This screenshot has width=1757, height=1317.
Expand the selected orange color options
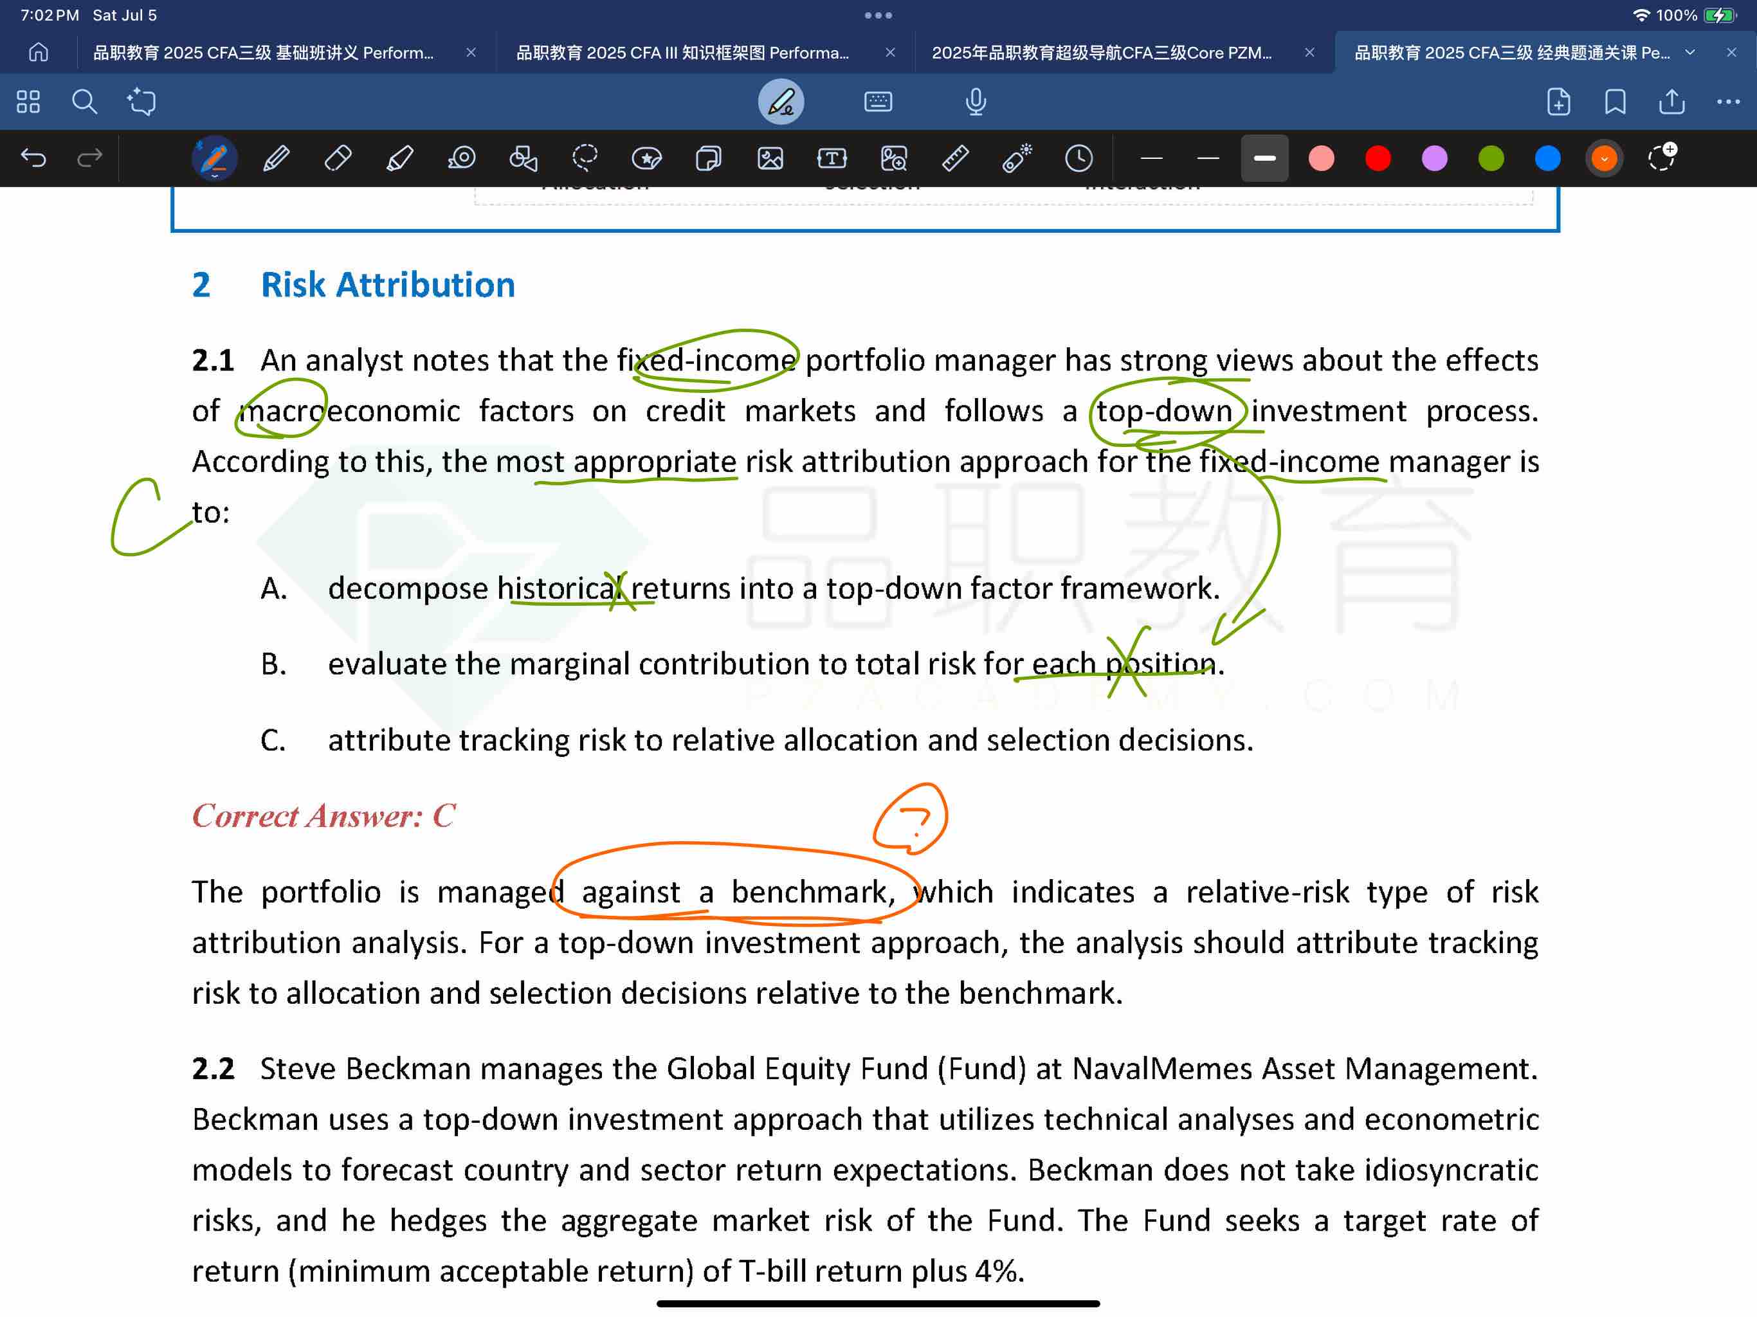click(x=1605, y=158)
